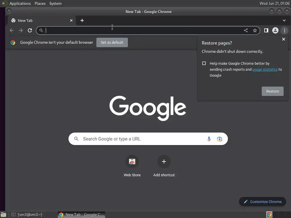Switch to New Tab - Google Chrome taskbar item

coord(82,215)
